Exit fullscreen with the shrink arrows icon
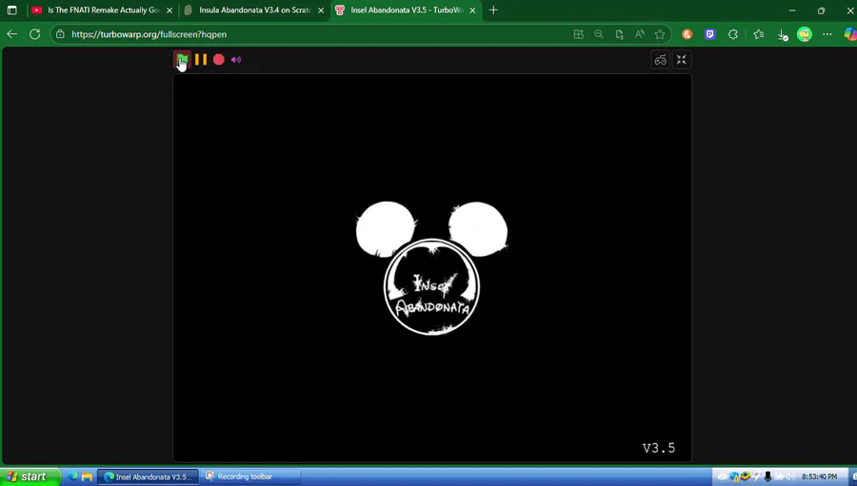This screenshot has width=857, height=486. point(682,60)
